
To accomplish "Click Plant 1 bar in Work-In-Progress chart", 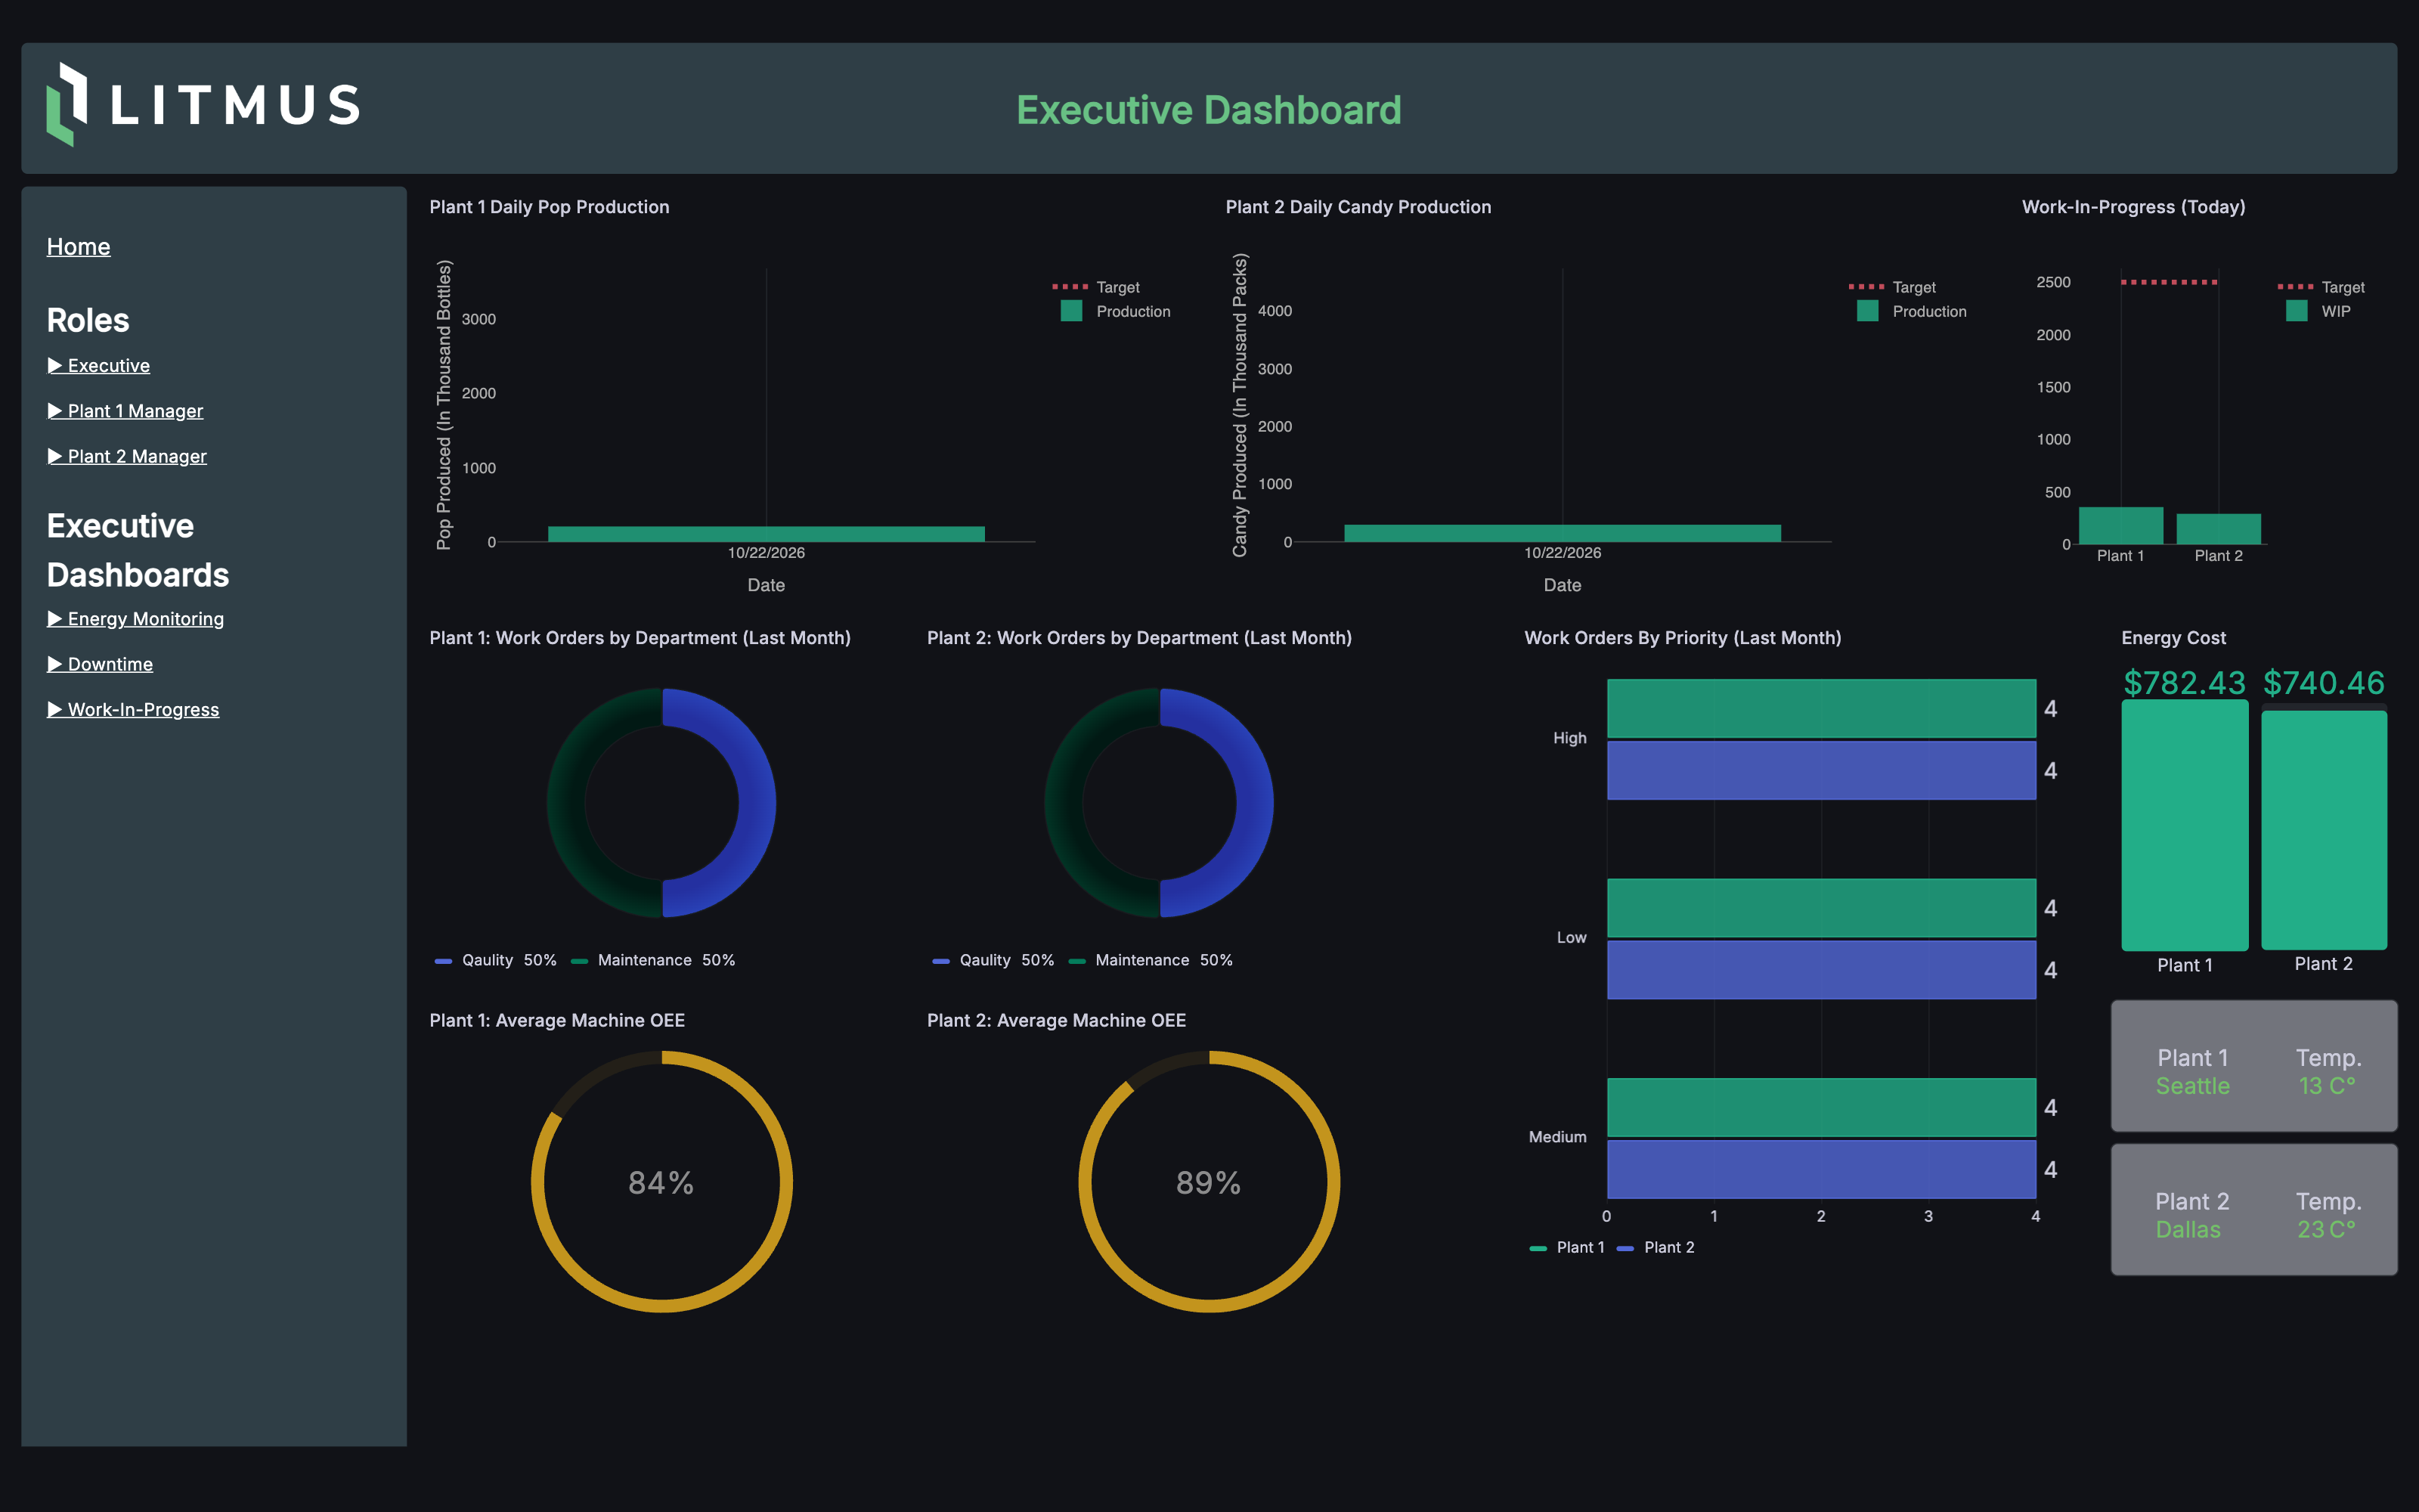I will click(x=2120, y=525).
